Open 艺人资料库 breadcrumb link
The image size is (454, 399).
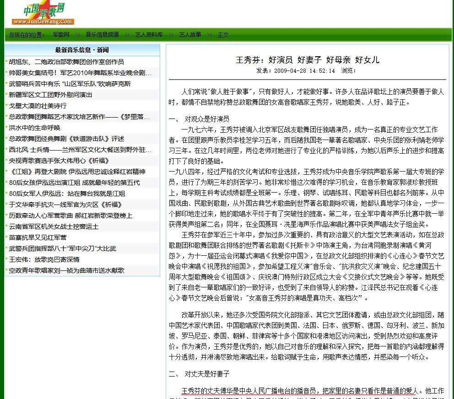click(x=149, y=35)
